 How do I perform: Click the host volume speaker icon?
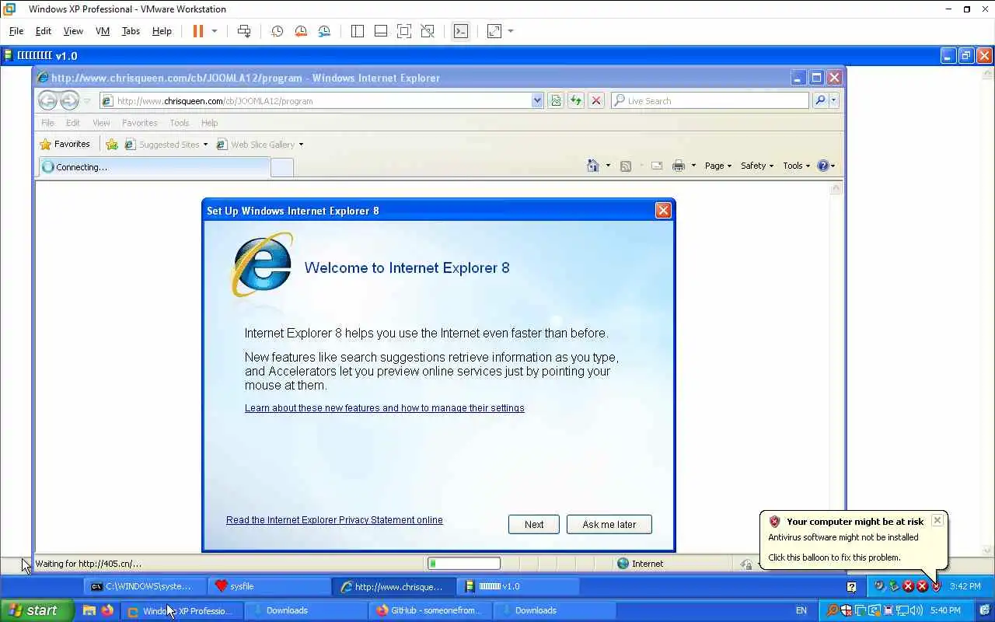917,610
